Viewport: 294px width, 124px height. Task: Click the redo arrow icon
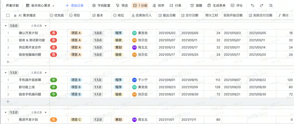(261, 6)
